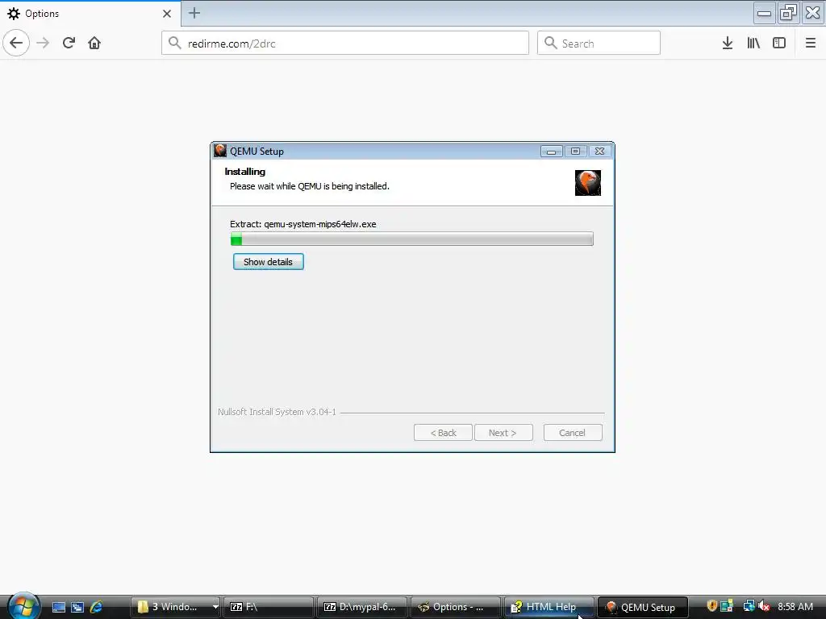The width and height of the screenshot is (826, 619).
Task: Click the Search input field
Action: pos(599,44)
